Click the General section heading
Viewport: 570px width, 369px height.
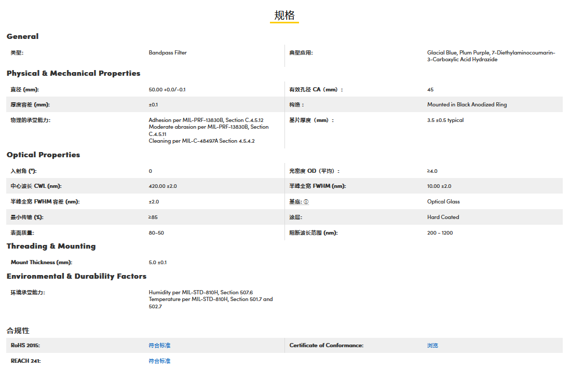[23, 36]
